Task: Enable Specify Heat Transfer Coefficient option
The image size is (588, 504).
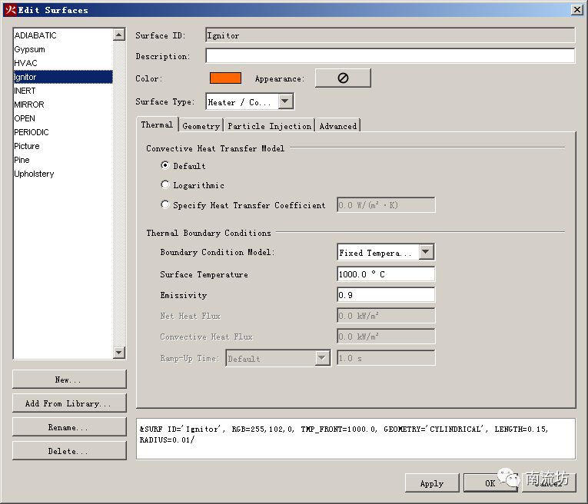Action: tap(165, 204)
